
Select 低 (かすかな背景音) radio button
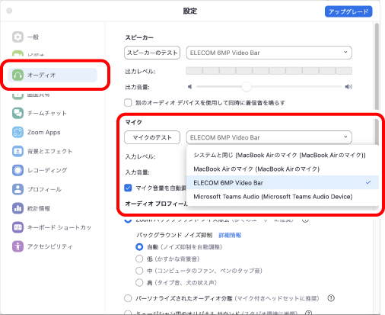click(x=139, y=259)
